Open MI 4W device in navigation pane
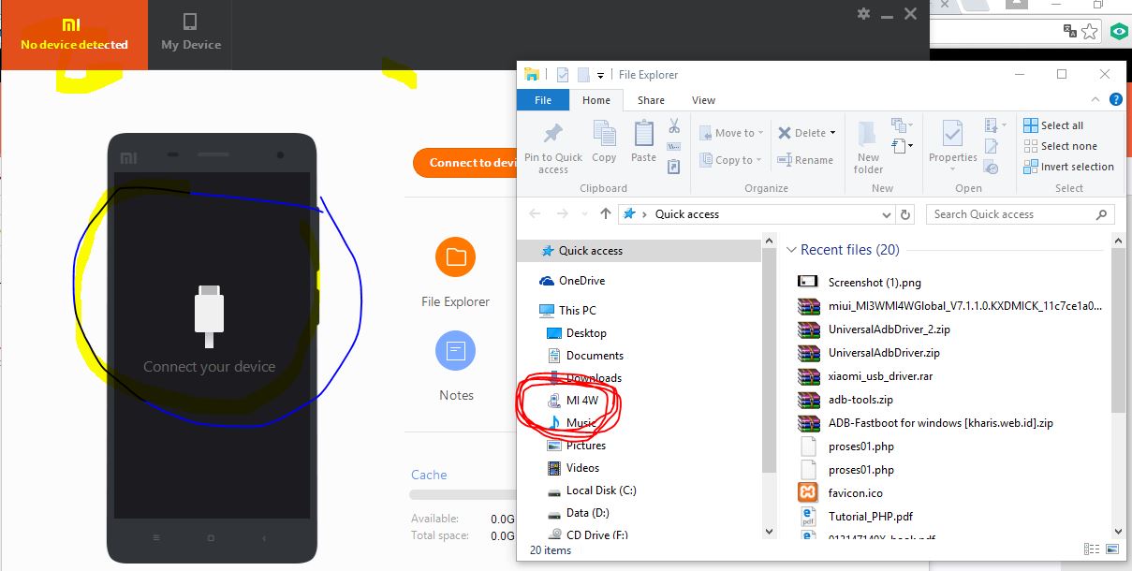Viewport: 1132px width, 571px height. pyautogui.click(x=573, y=401)
